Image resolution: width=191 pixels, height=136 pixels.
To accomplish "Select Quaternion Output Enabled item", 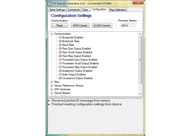I will pos(75,71).
